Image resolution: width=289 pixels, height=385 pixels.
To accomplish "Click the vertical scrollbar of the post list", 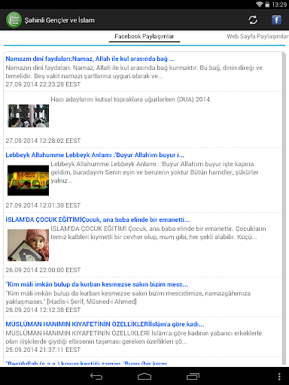I will (284, 208).
